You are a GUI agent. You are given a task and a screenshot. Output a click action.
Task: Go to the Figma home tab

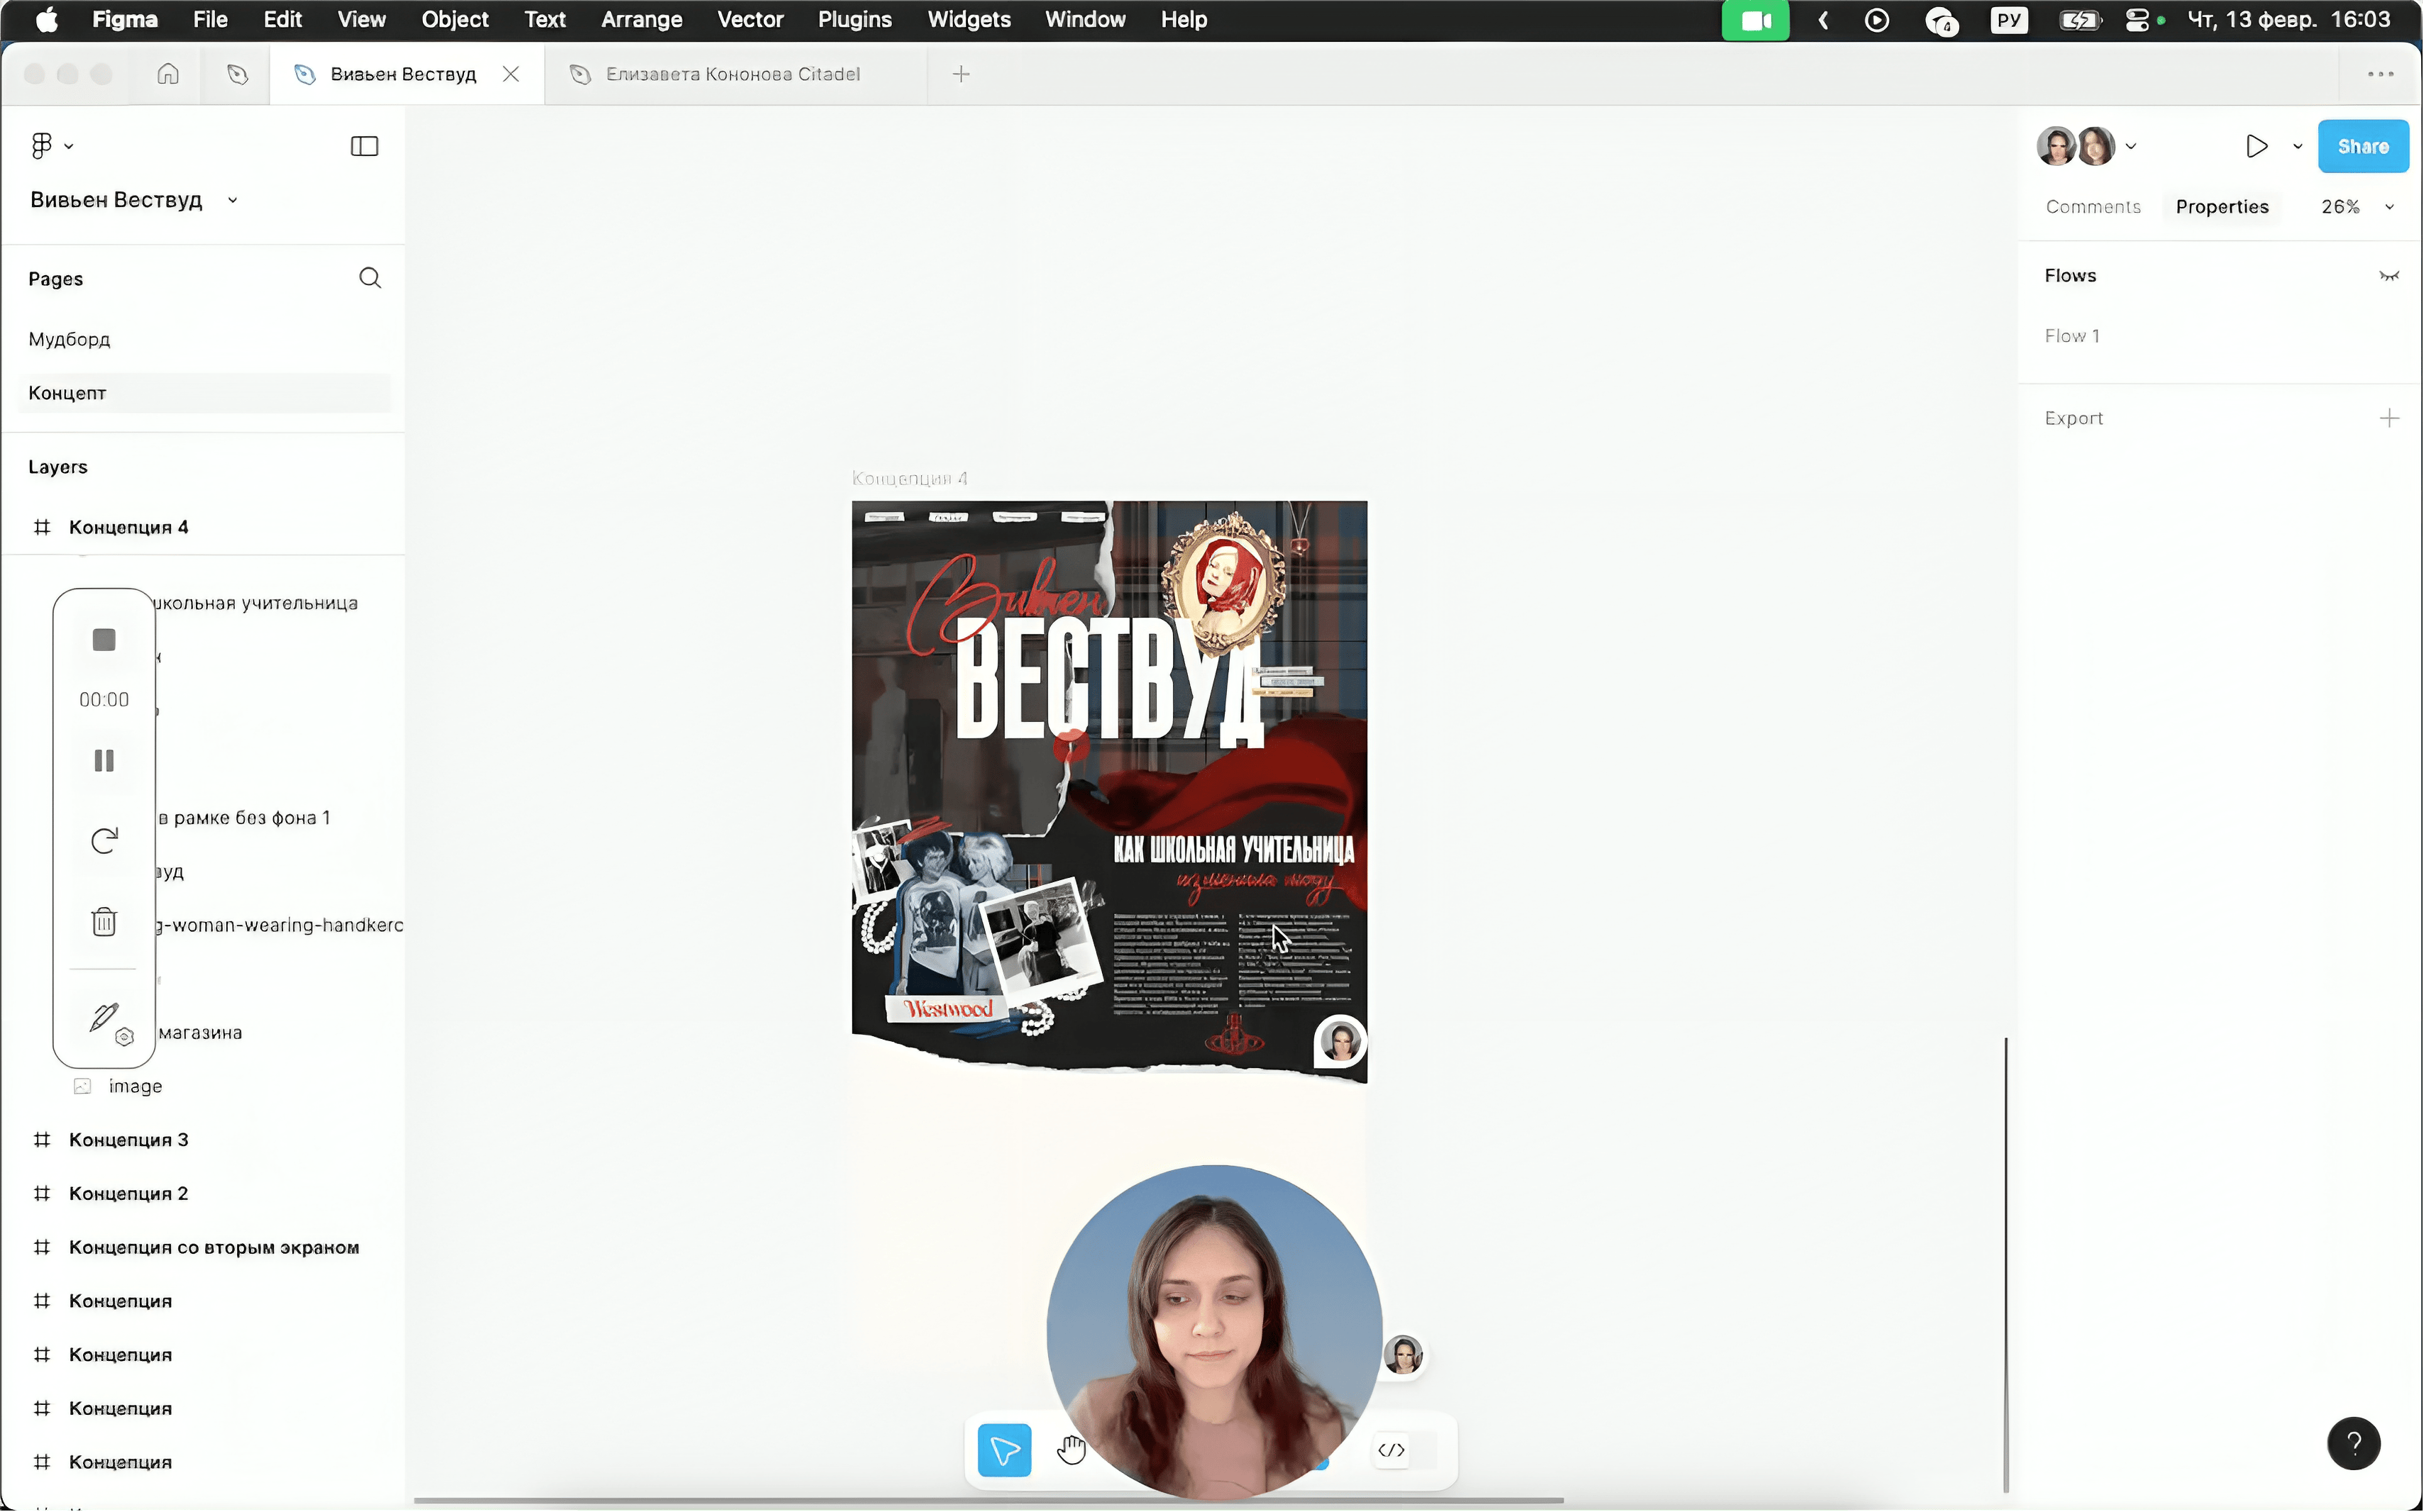[168, 74]
